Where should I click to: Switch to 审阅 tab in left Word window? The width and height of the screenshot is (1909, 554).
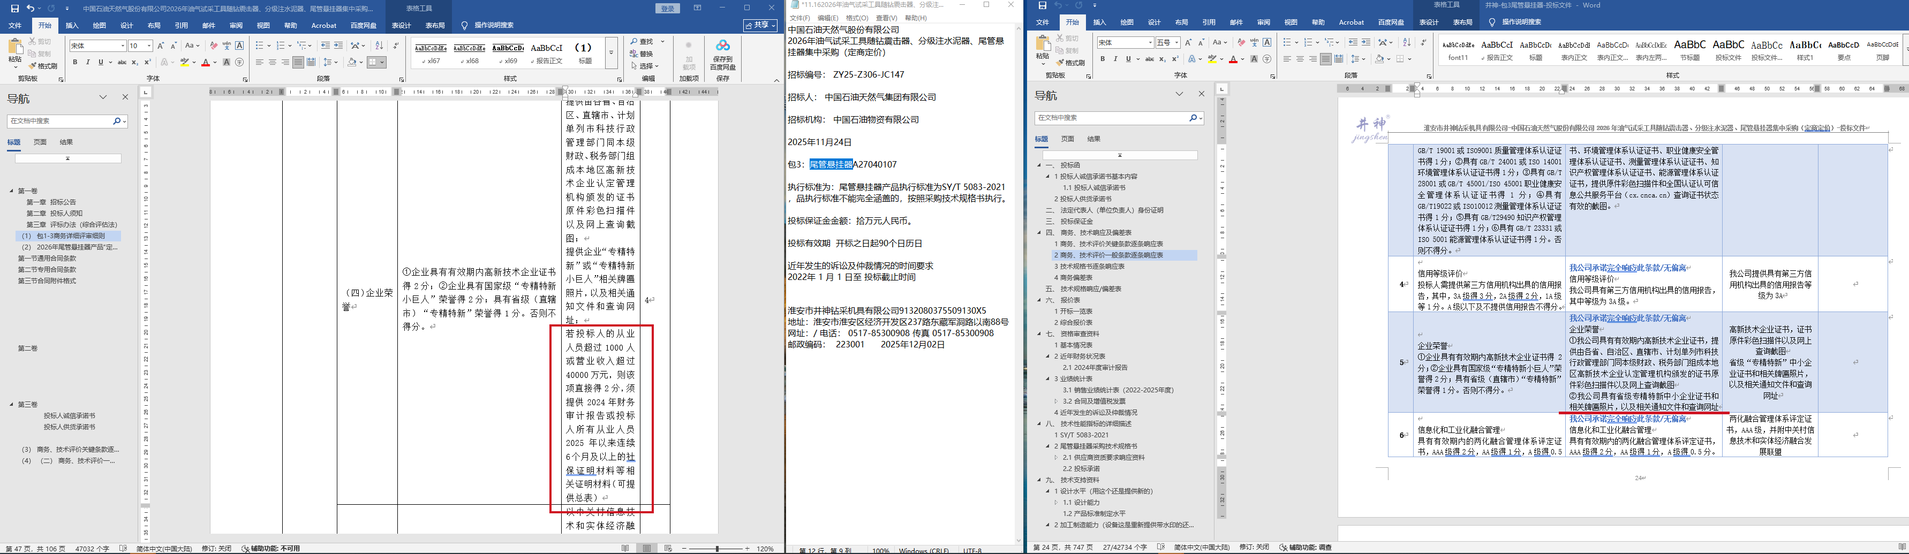(x=236, y=25)
